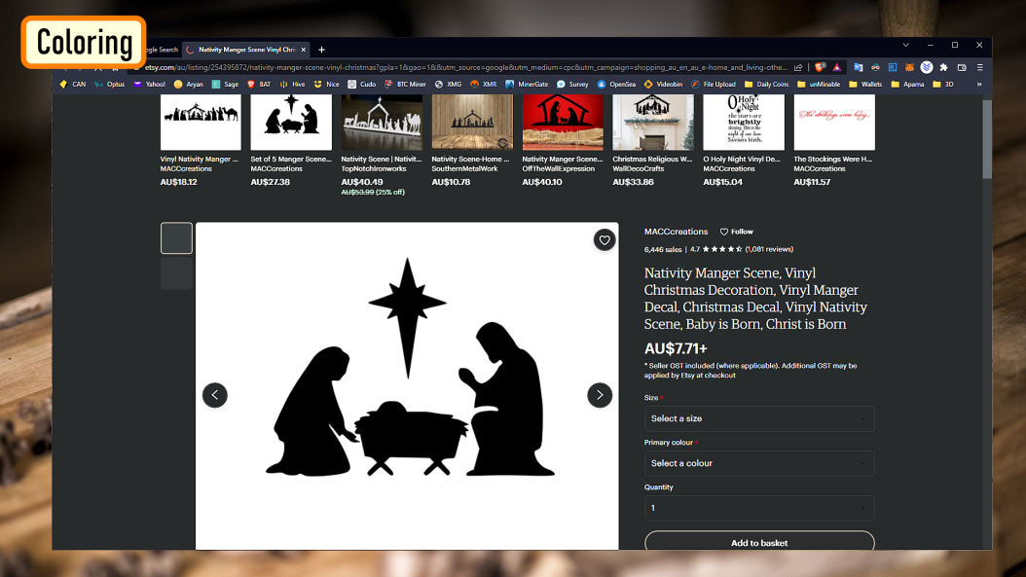Select the second product image thumbnail
1026x577 pixels.
(x=176, y=273)
